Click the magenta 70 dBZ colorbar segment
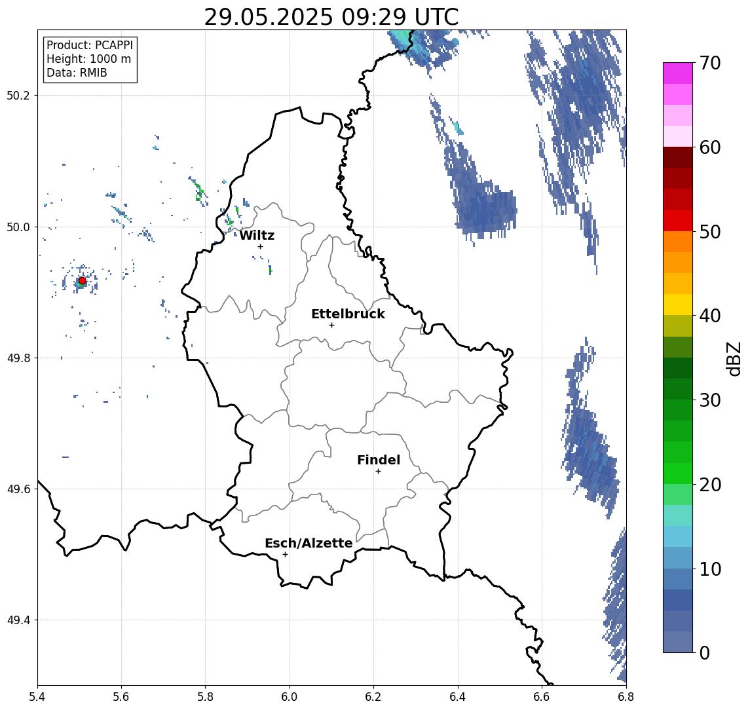 click(678, 73)
